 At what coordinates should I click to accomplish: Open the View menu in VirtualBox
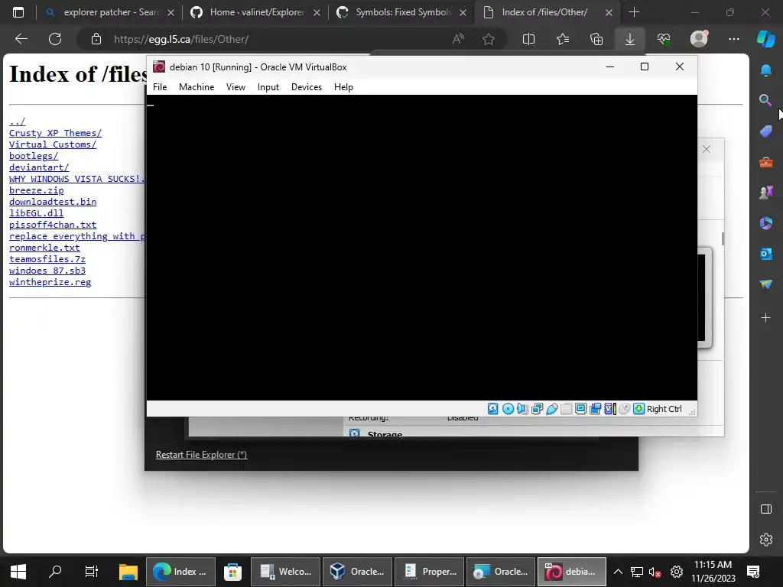pos(236,87)
